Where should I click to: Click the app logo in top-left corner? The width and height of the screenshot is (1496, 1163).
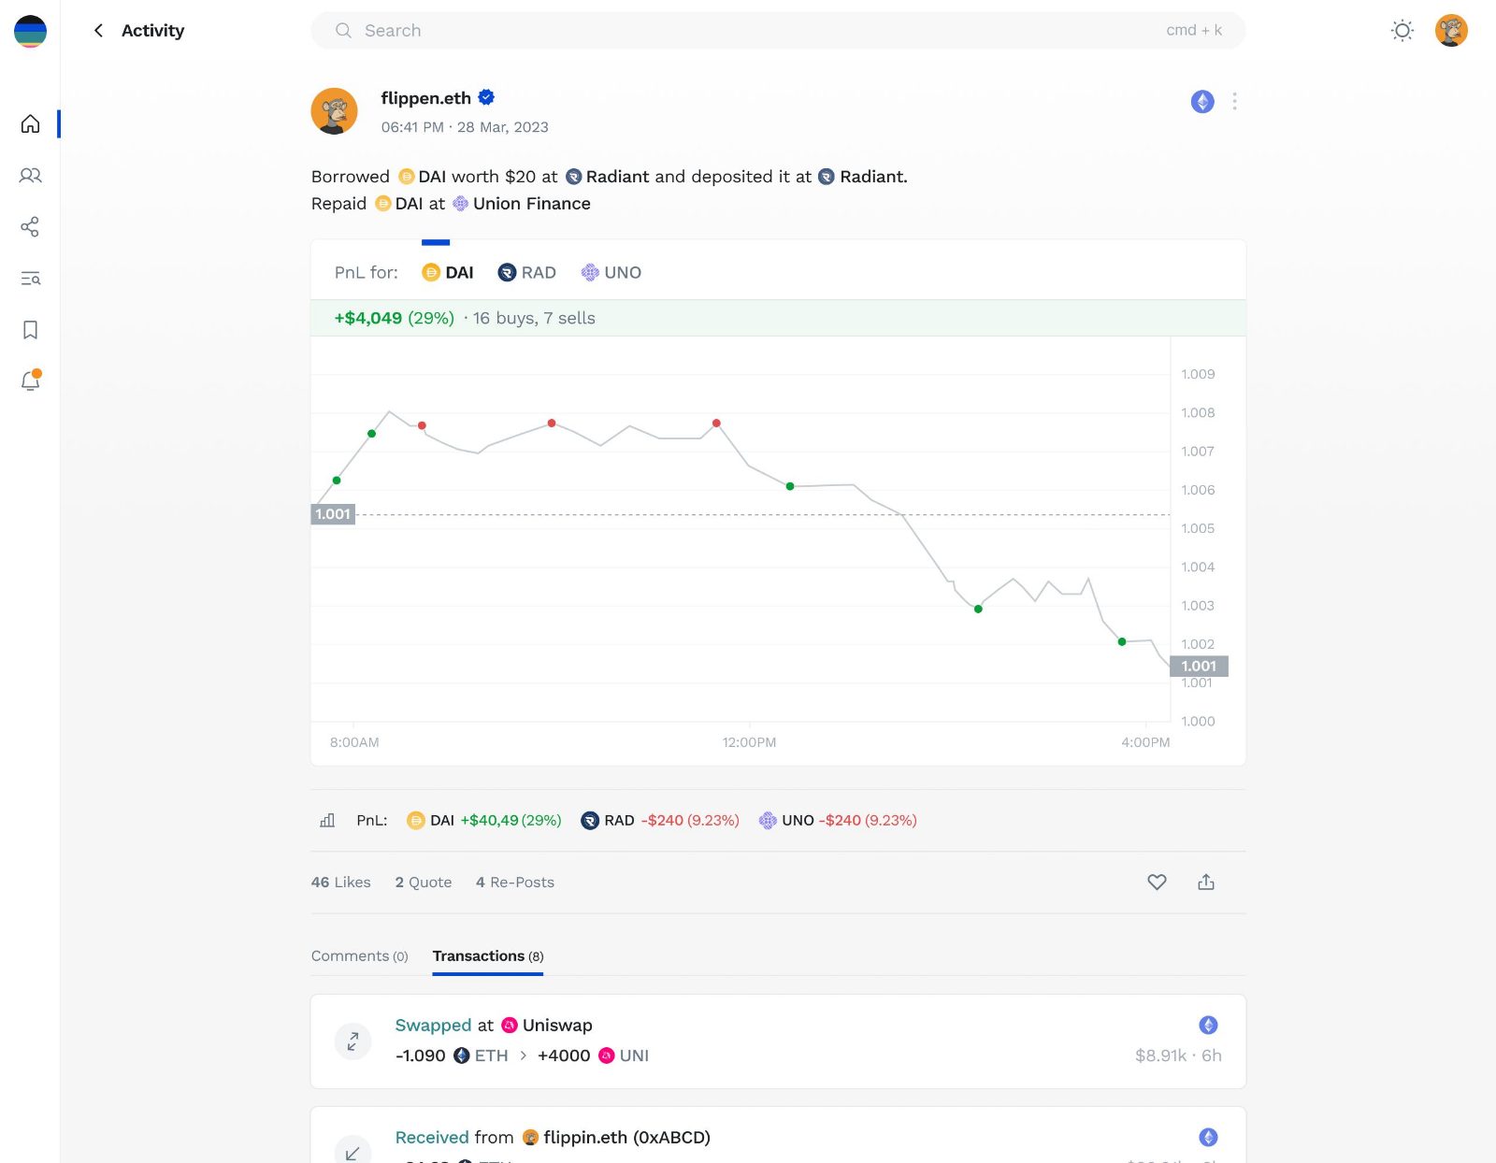click(30, 31)
